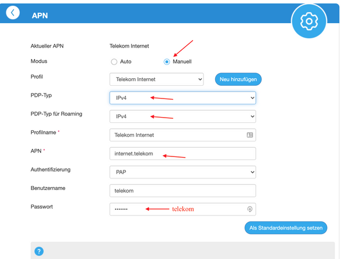The height and width of the screenshot is (259, 352).
Task: Click the Passwort label
Action: 42,207
